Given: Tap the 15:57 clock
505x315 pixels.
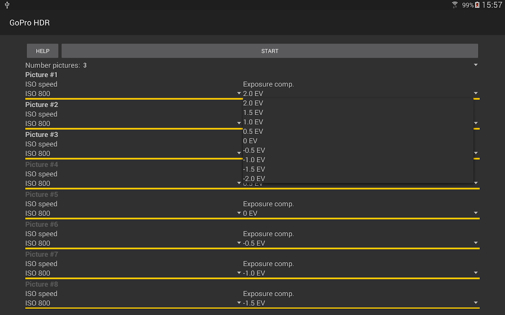Looking at the screenshot, I should click(x=492, y=5).
